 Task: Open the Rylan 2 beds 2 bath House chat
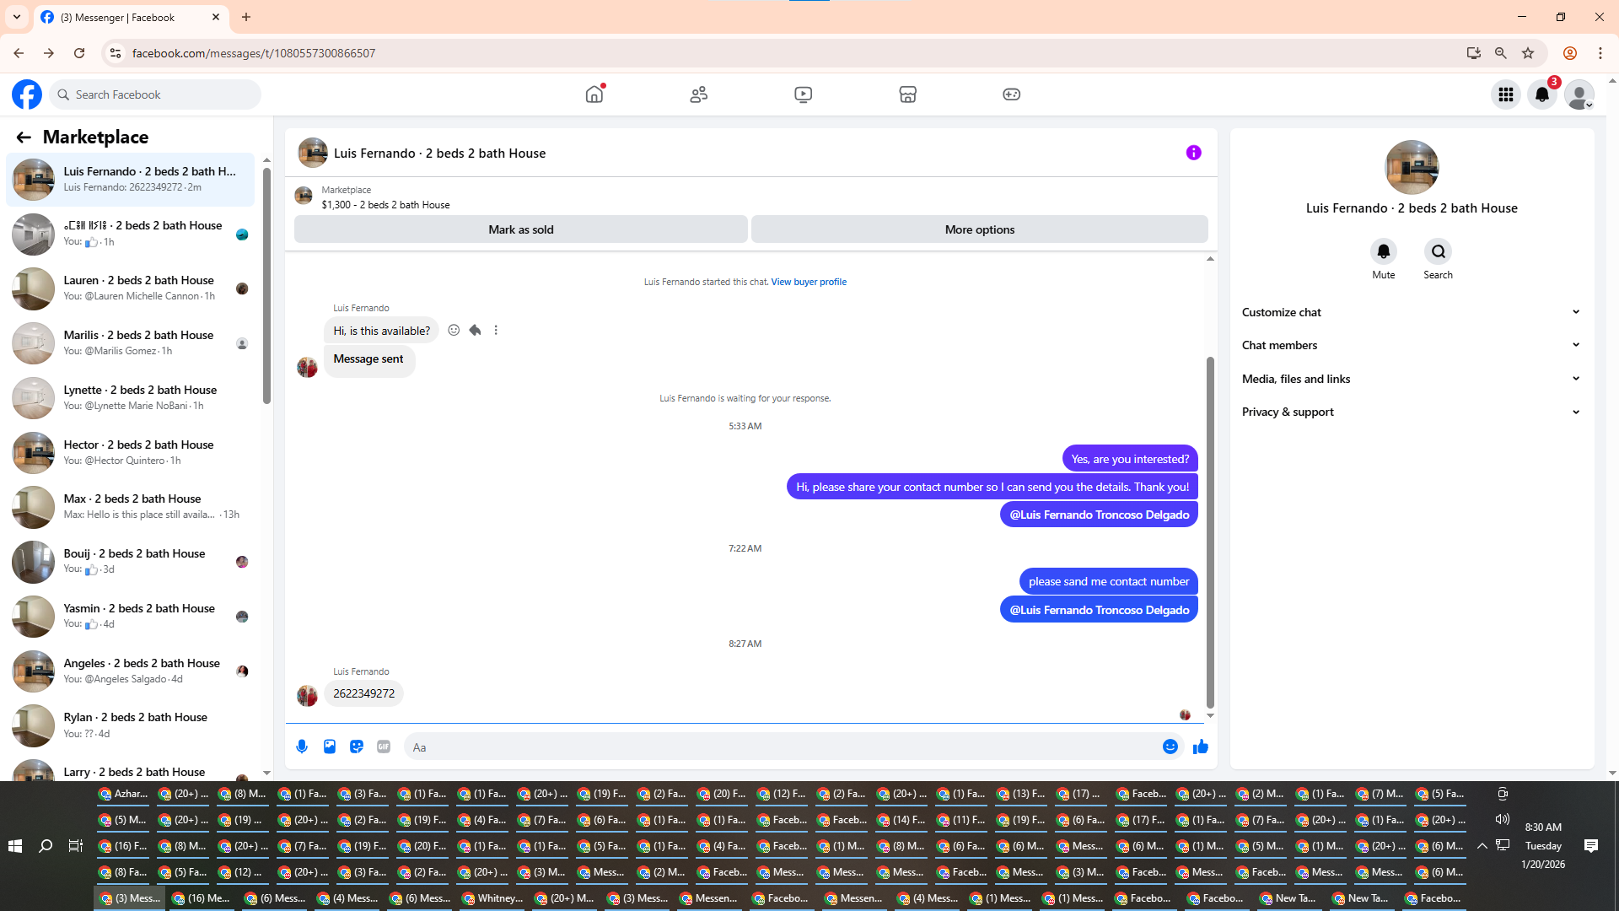(130, 725)
